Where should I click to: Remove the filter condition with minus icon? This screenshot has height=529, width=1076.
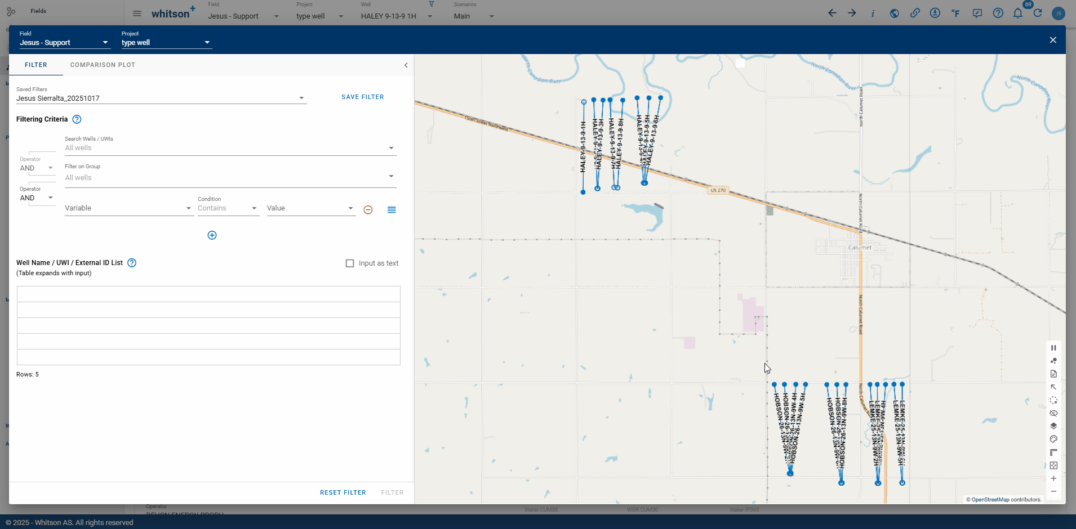[368, 210]
